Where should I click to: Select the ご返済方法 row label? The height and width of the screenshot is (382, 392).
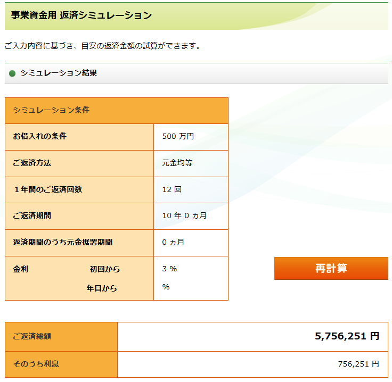pyautogui.click(x=32, y=163)
